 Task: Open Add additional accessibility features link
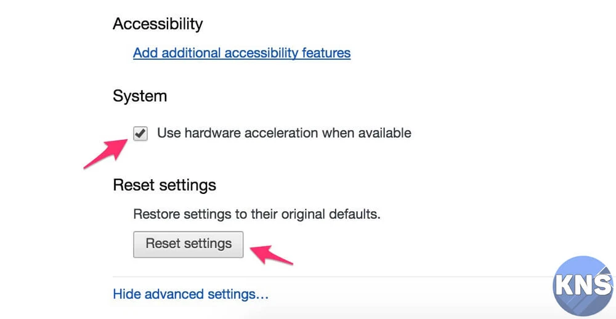tap(241, 53)
